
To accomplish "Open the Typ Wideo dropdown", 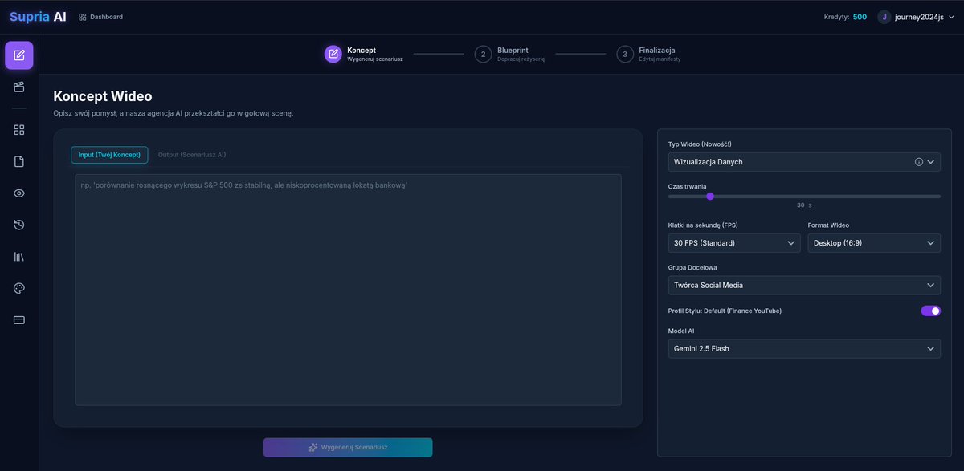I will pos(804,161).
